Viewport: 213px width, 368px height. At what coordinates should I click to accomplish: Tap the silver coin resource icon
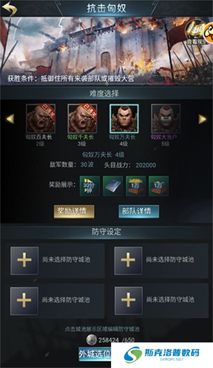click(92, 339)
